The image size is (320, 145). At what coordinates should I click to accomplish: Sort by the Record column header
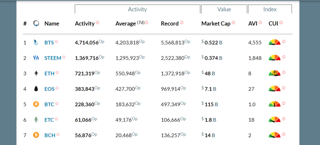pos(170,24)
